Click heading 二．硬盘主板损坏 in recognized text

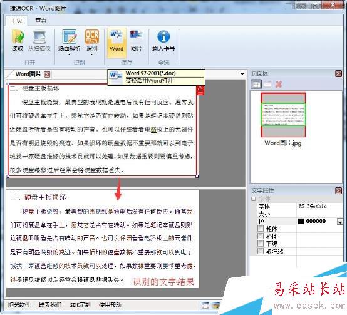[x=38, y=197]
